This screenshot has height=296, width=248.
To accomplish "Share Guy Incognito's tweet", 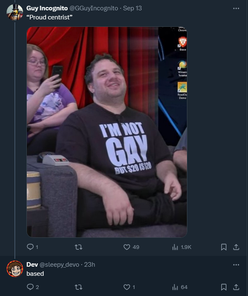I will pyautogui.click(x=236, y=247).
